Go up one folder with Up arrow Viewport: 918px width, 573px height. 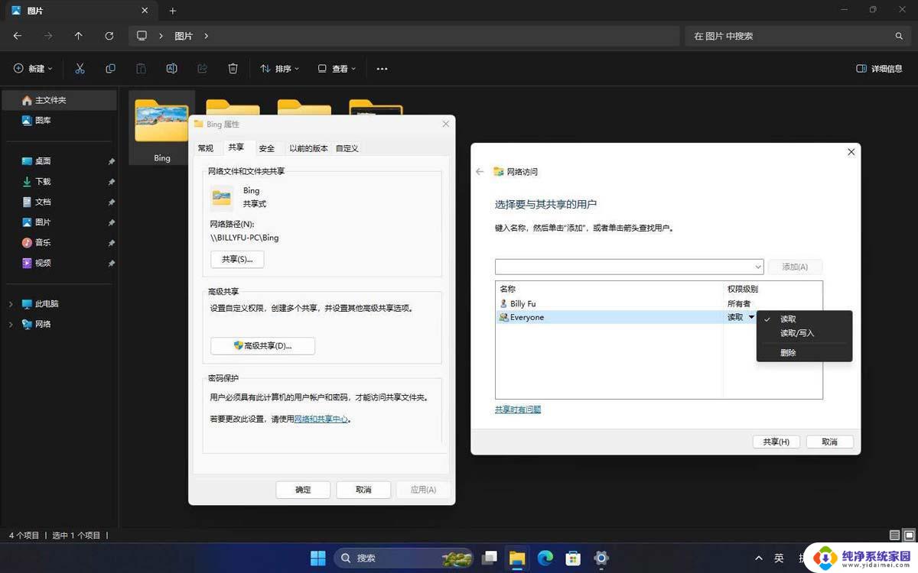[78, 36]
